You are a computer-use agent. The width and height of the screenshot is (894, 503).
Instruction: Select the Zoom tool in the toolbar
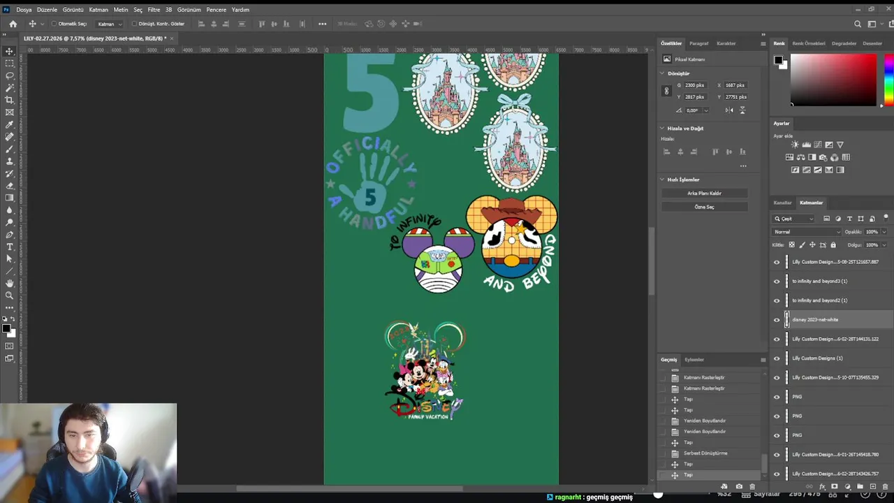tap(10, 295)
